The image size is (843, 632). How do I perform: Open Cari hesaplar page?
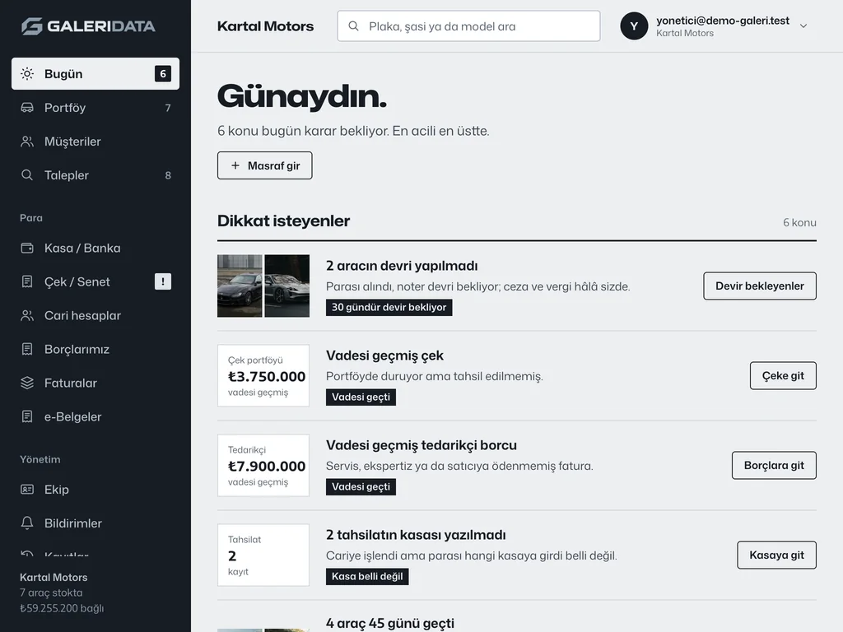(95, 315)
